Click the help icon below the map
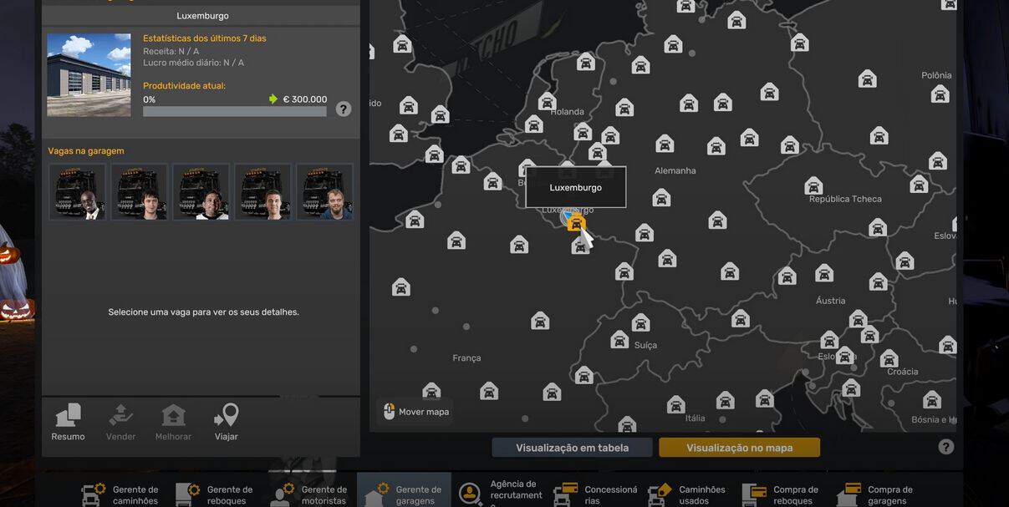 pyautogui.click(x=946, y=447)
